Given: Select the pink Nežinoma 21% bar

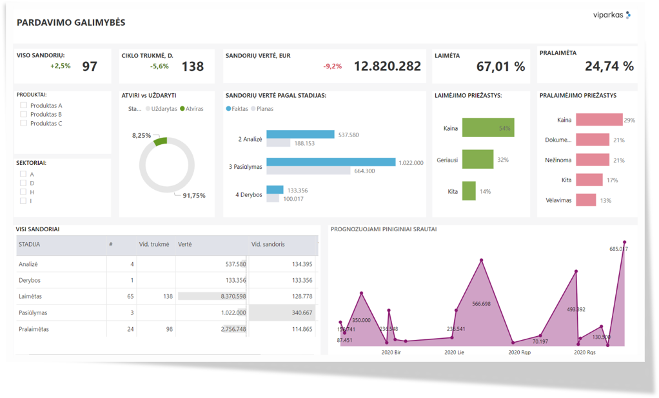Looking at the screenshot, I should point(592,160).
